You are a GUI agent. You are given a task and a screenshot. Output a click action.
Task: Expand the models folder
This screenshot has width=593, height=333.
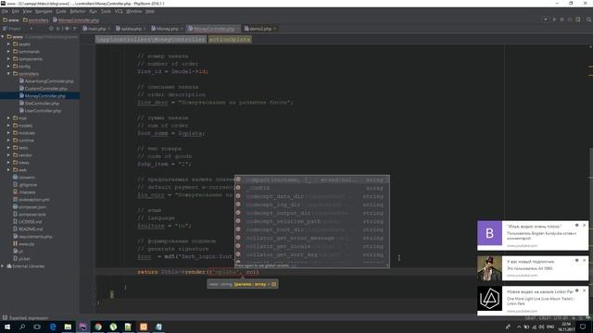click(x=8, y=126)
